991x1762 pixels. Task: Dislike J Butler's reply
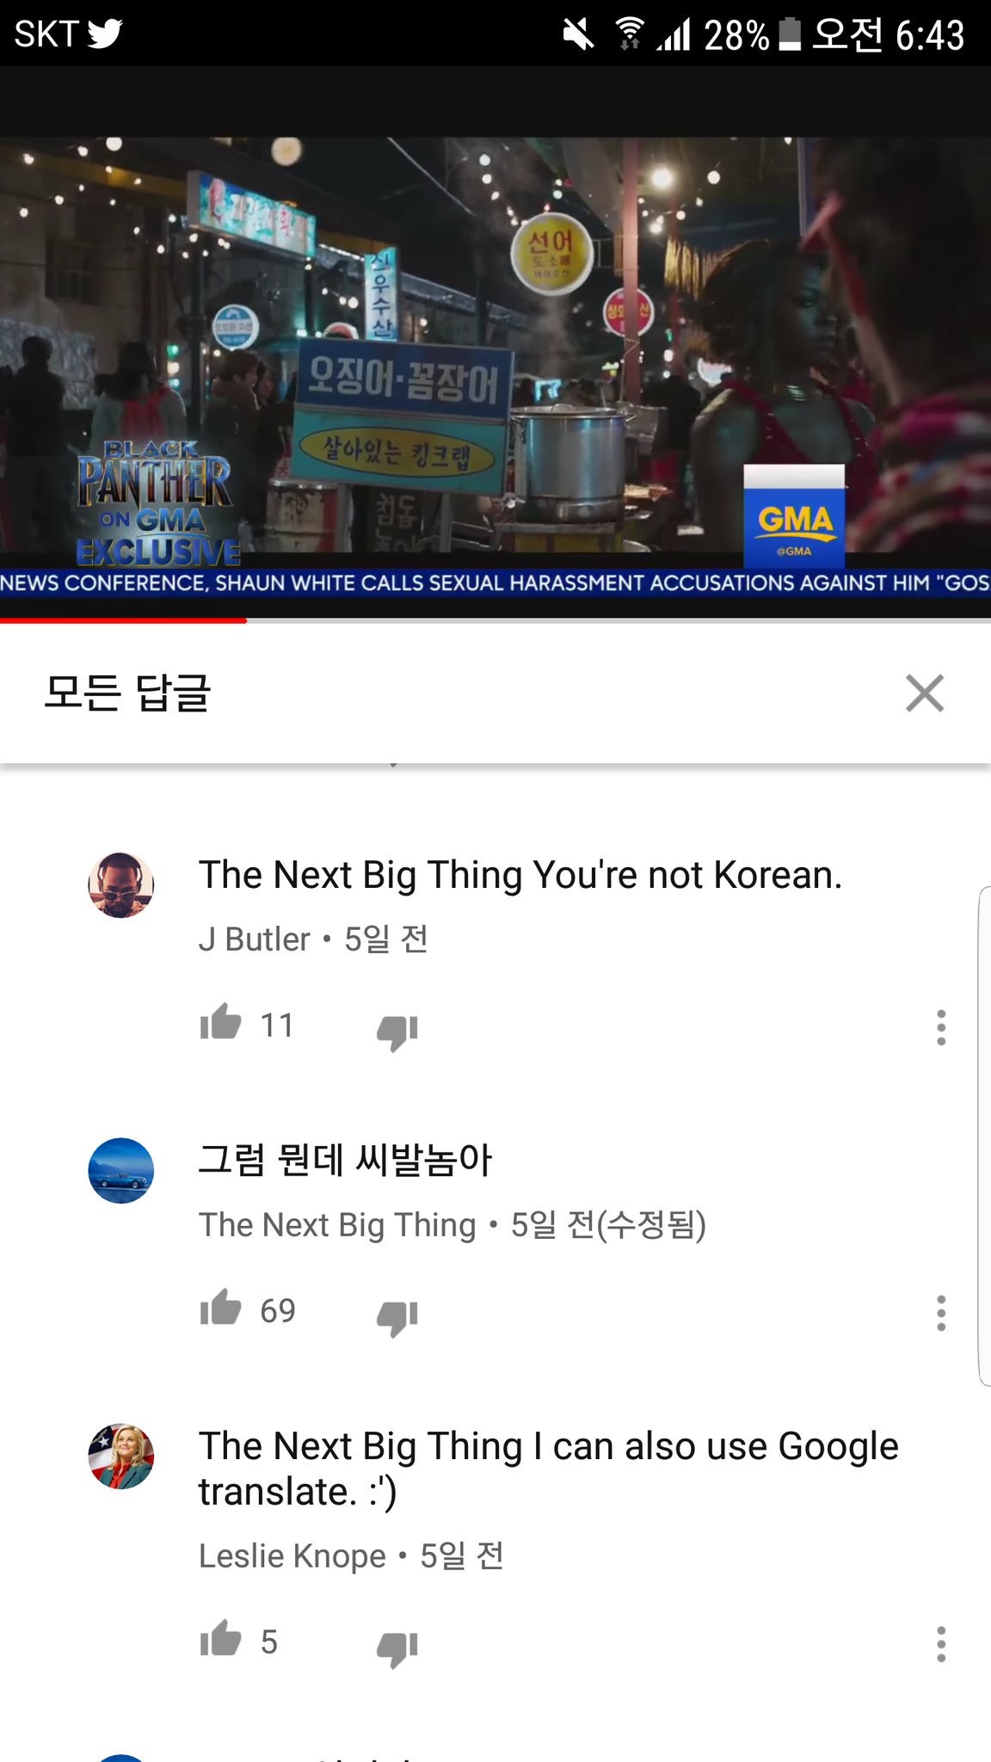coord(397,1032)
